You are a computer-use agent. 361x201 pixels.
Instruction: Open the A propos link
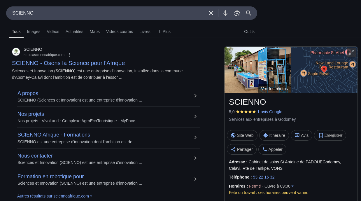tap(28, 93)
